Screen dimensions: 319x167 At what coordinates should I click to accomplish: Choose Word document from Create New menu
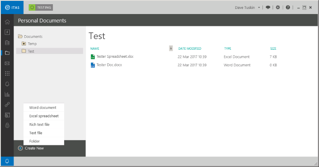(44, 108)
